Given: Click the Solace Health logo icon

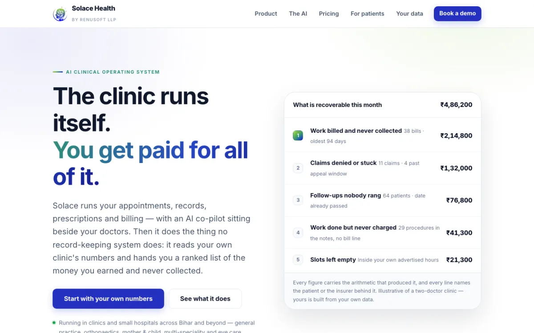Looking at the screenshot, I should coord(60,14).
